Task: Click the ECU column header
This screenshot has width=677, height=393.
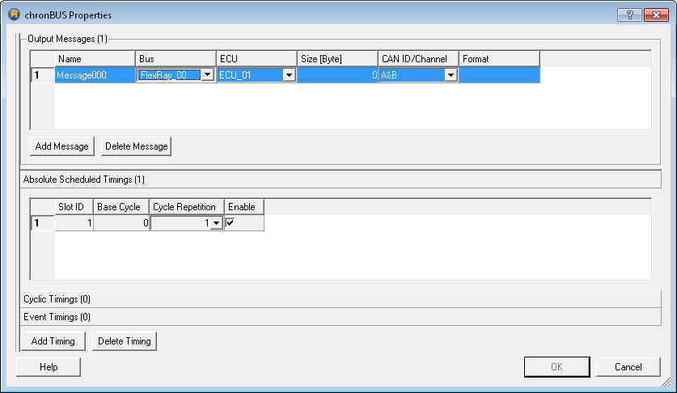Action: [256, 59]
